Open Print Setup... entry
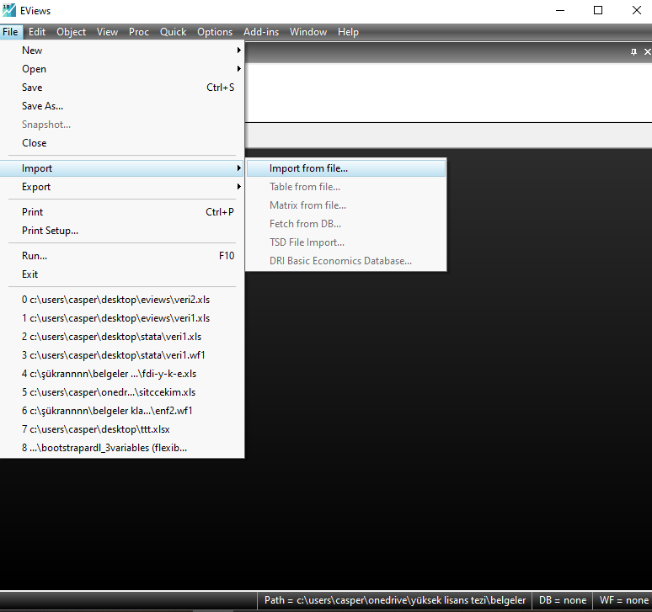 coord(122,231)
